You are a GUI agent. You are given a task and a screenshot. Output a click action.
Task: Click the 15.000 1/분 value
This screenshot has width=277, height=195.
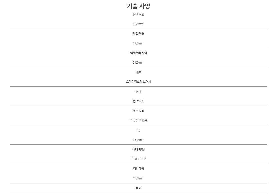[x=138, y=159]
